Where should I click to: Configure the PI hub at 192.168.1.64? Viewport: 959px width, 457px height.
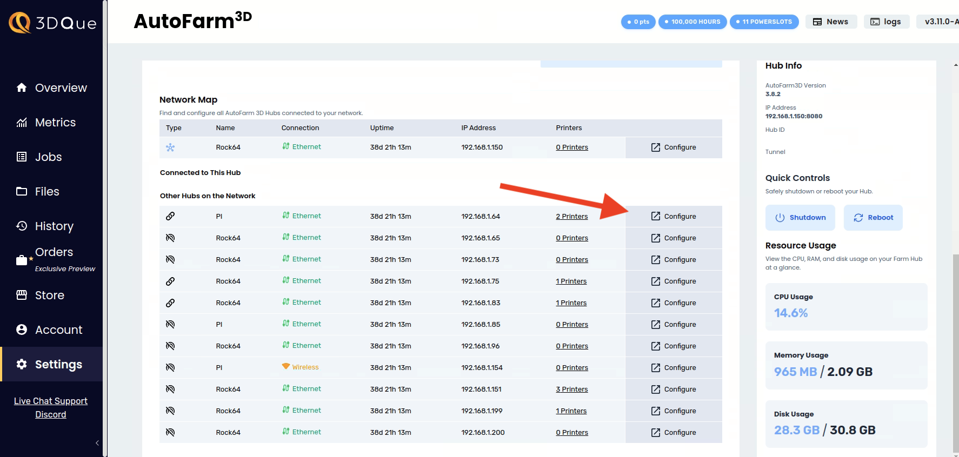pos(674,216)
